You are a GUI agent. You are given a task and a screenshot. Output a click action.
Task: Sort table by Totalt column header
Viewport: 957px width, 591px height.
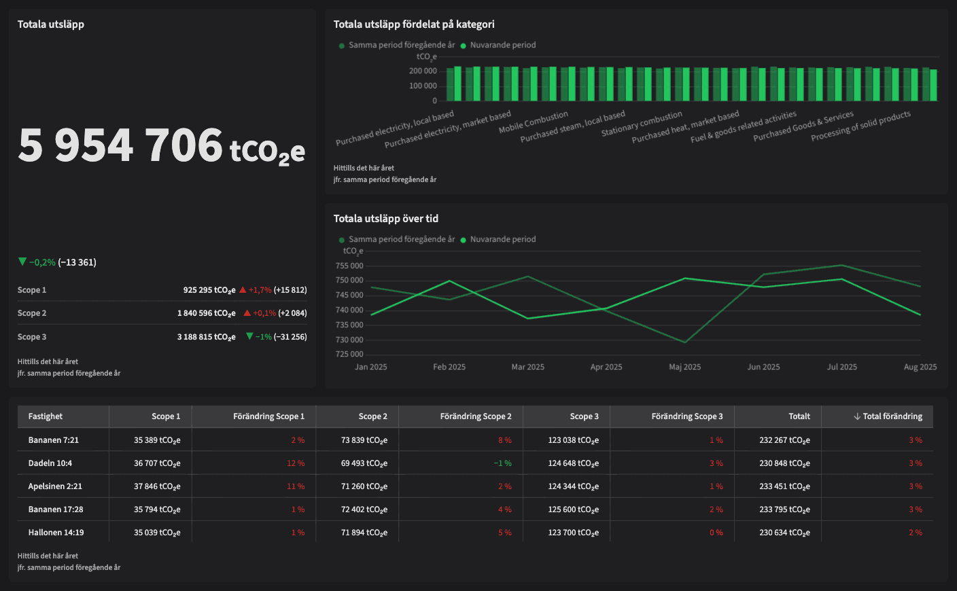click(x=799, y=416)
